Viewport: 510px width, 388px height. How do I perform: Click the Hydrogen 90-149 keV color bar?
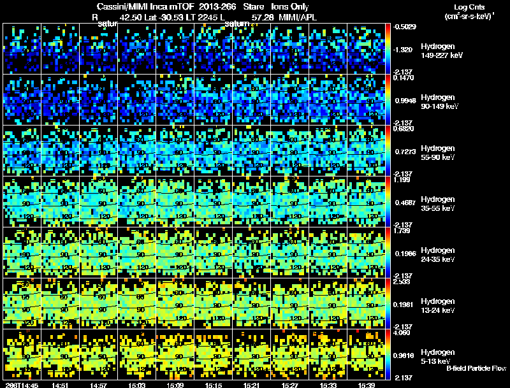pos(388,100)
